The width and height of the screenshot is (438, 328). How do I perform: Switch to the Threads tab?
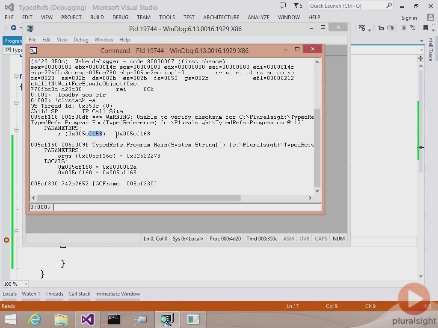[x=54, y=294]
